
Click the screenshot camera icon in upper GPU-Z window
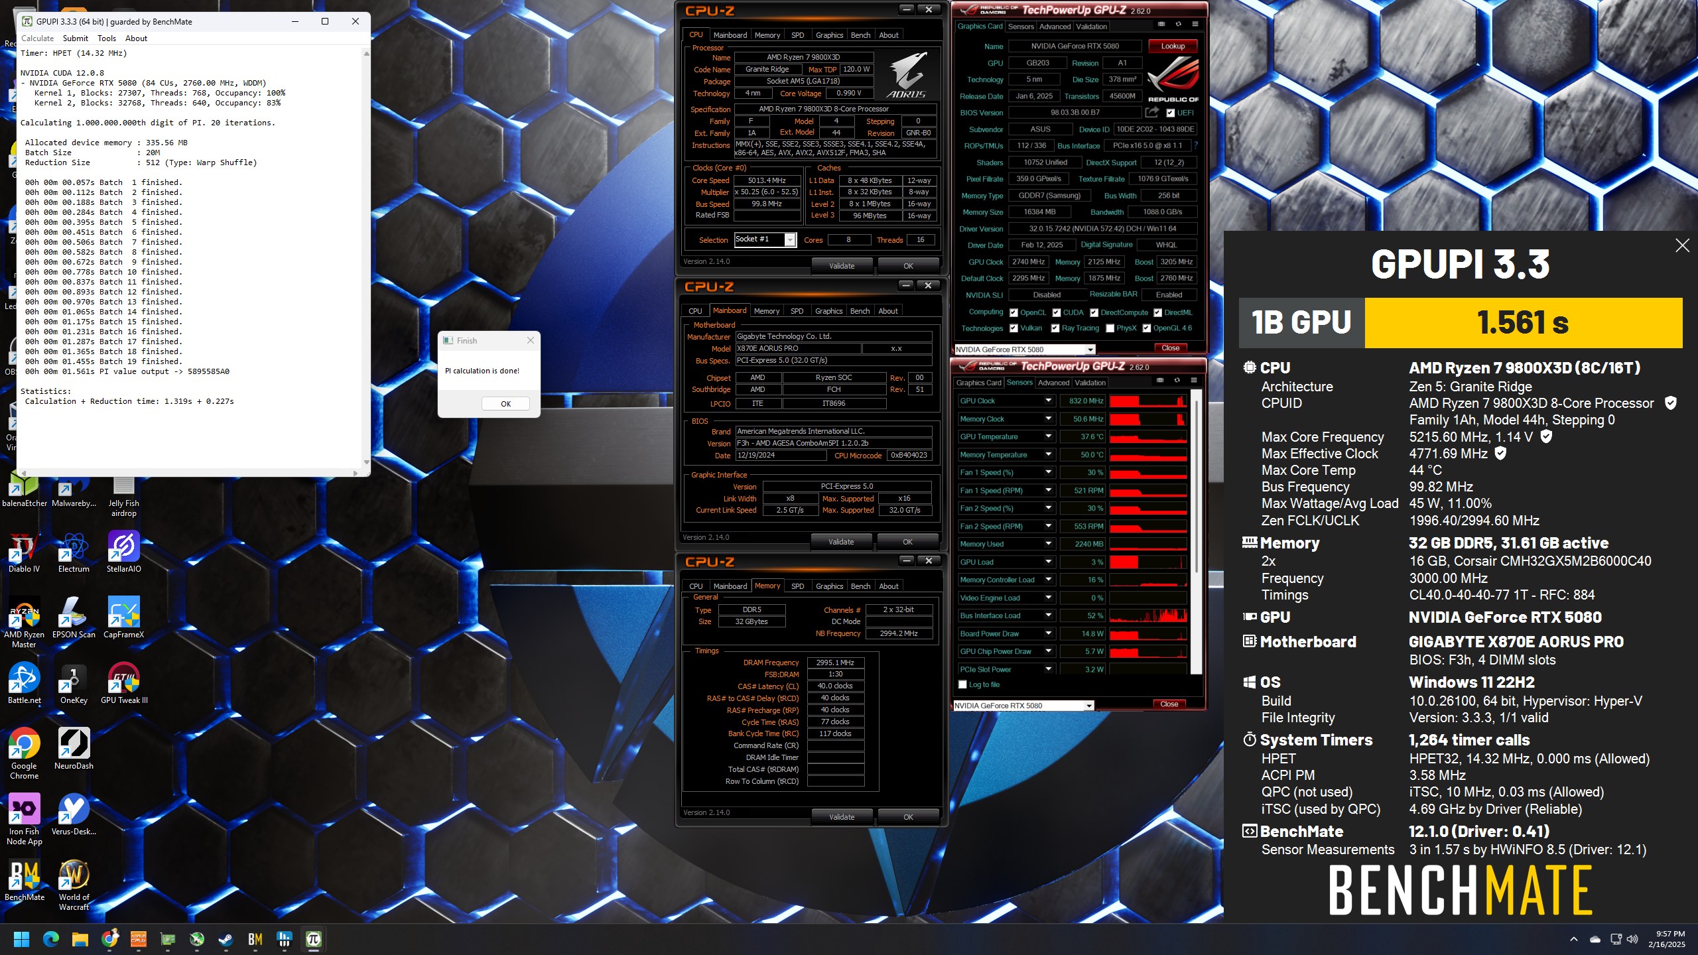click(1161, 24)
